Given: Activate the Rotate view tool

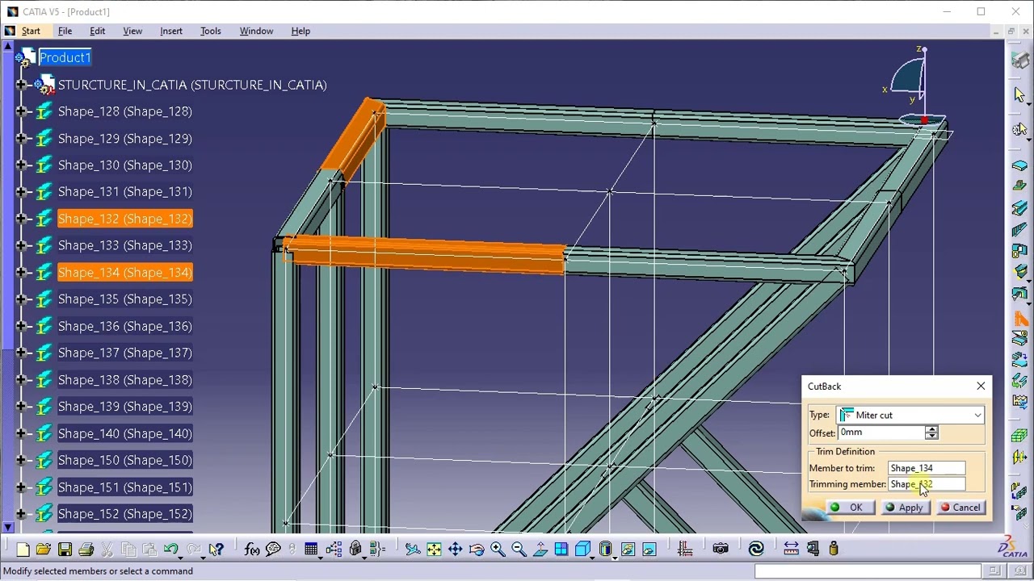Looking at the screenshot, I should tap(476, 550).
